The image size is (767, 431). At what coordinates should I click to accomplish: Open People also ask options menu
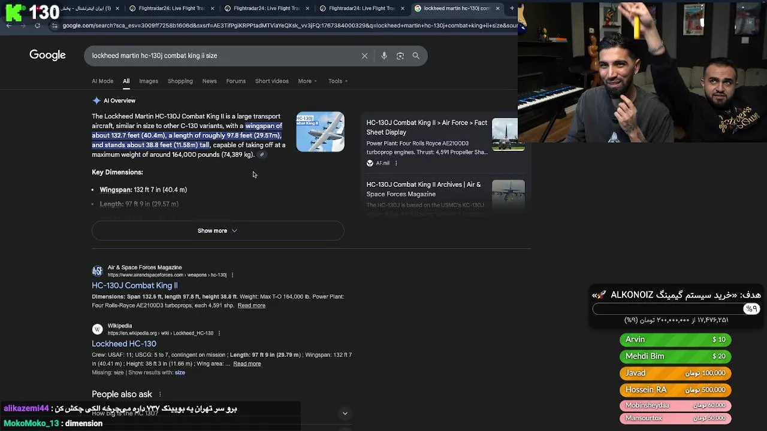(x=160, y=394)
